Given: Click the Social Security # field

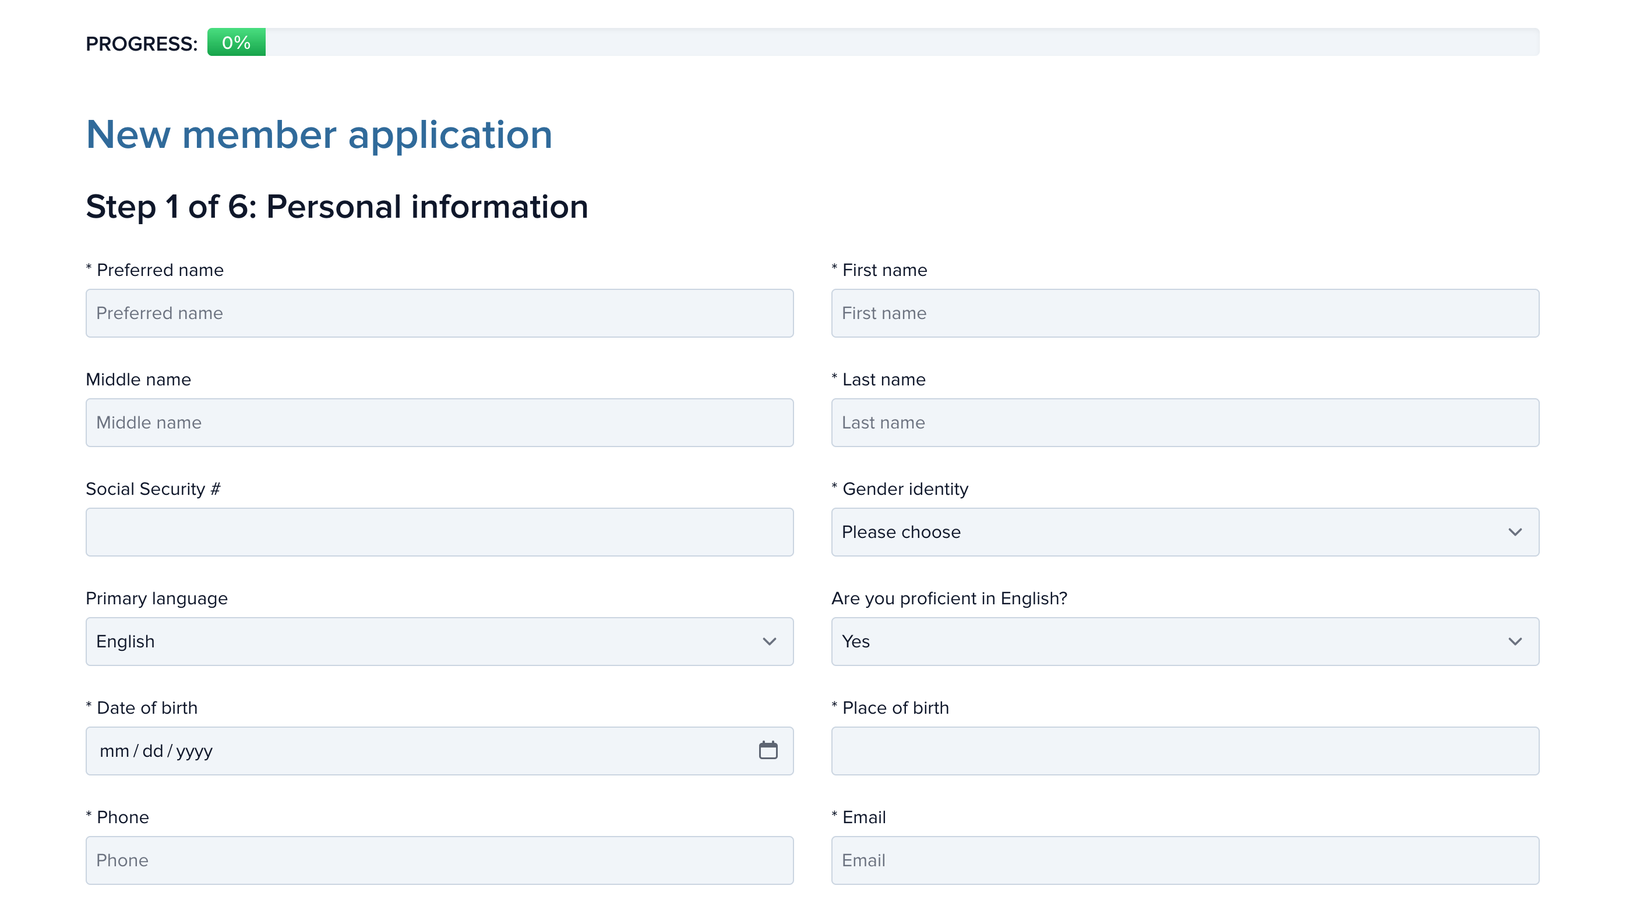Looking at the screenshot, I should pos(439,532).
